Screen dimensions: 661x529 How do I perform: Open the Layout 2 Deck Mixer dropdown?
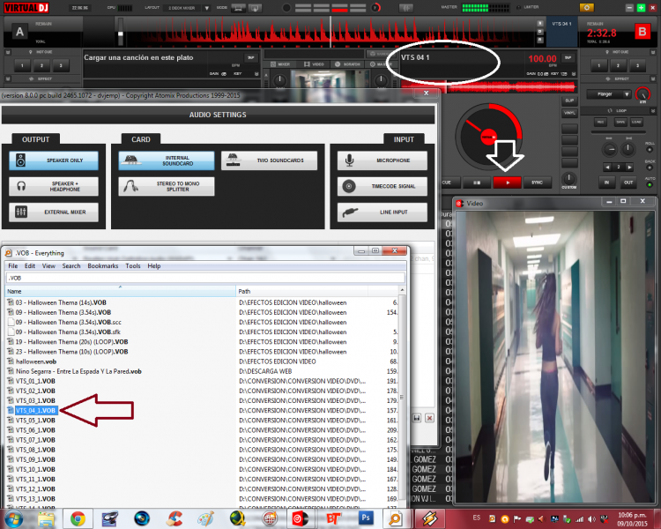[189, 8]
